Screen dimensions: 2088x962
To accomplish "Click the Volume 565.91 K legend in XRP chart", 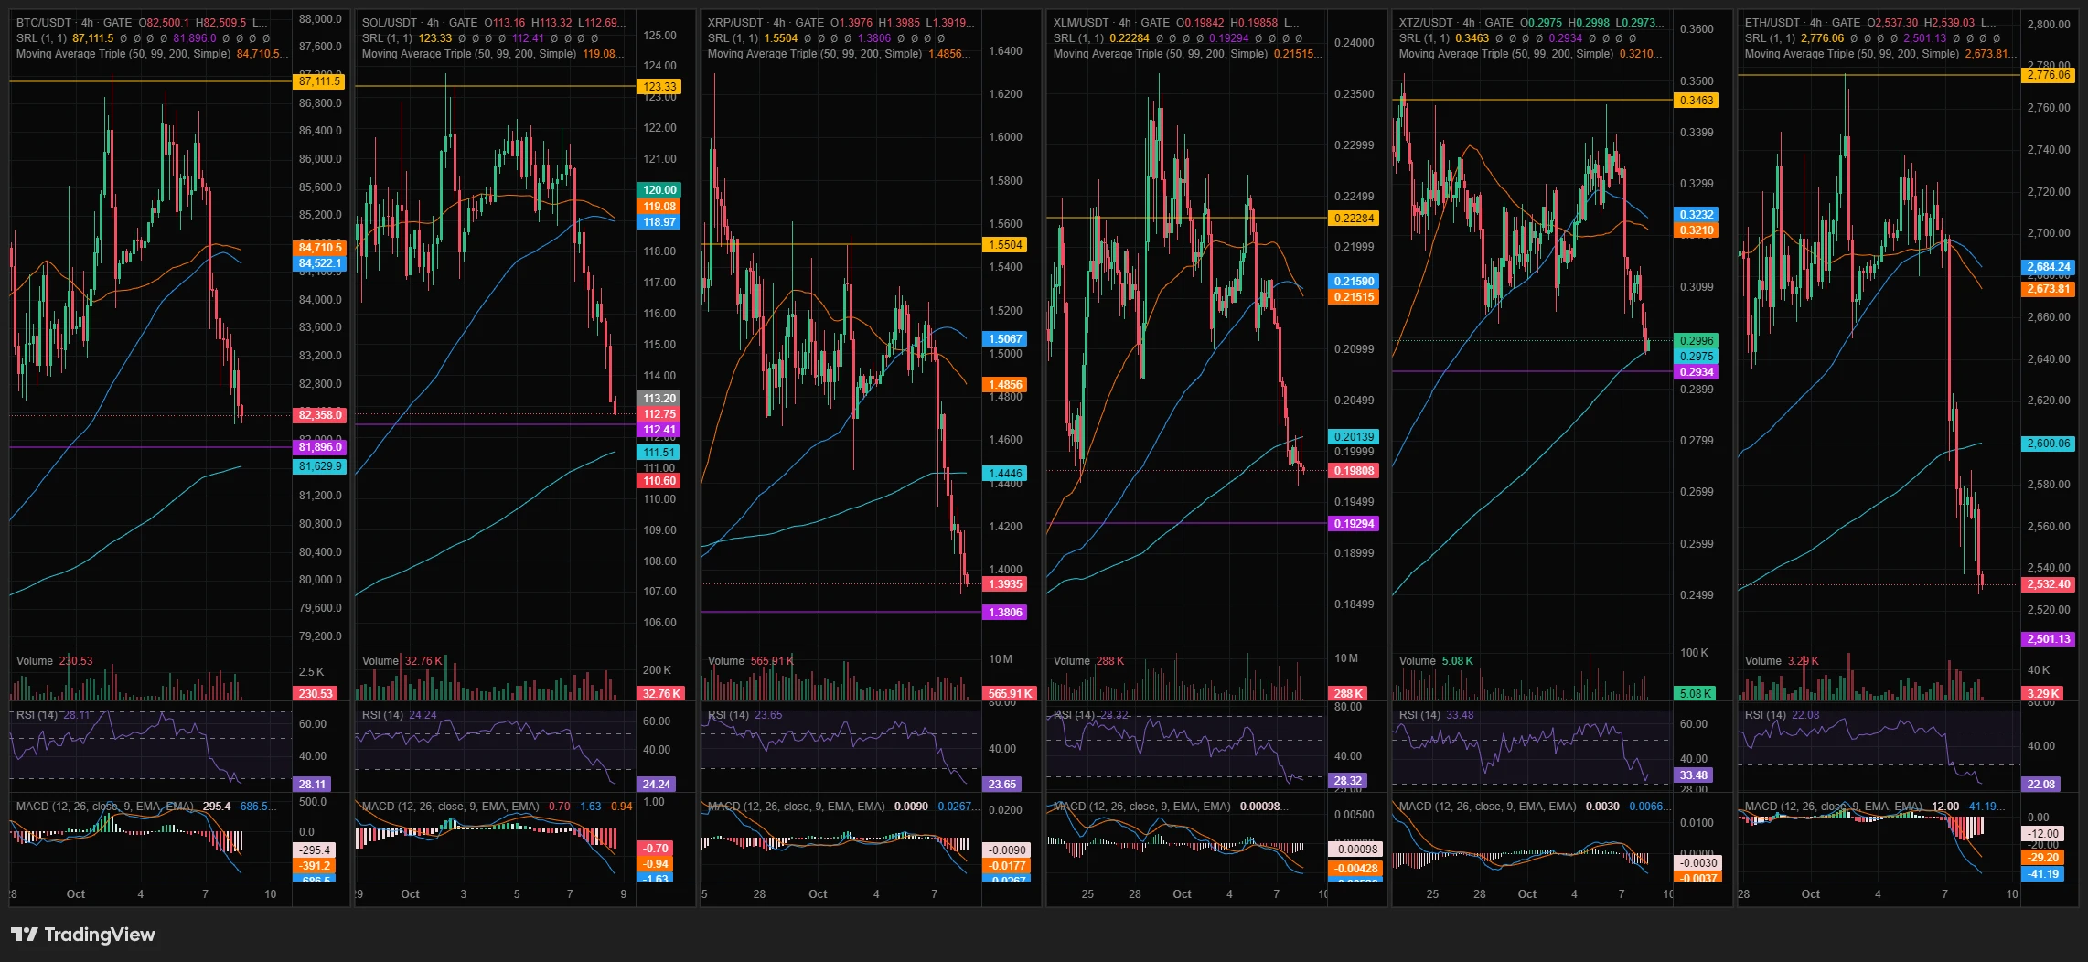I will [x=751, y=661].
